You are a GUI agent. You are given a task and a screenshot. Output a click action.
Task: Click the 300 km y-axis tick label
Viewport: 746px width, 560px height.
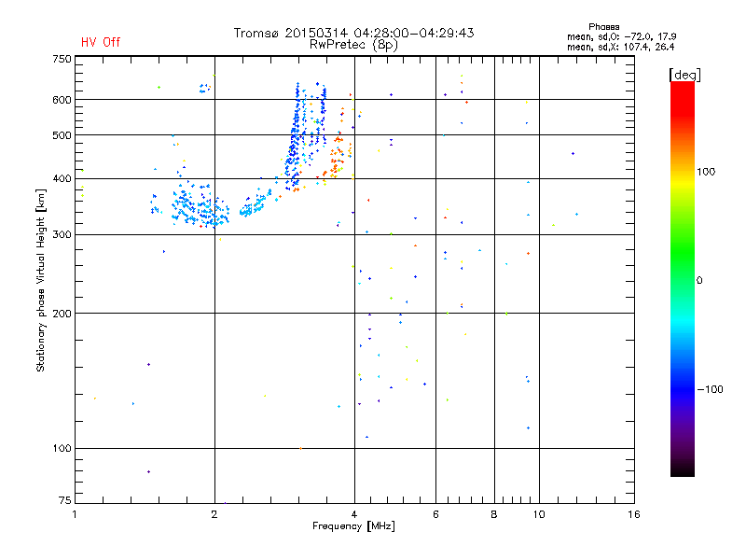(62, 234)
